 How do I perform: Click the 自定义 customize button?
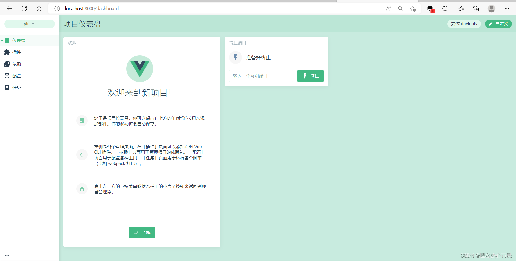click(x=499, y=24)
